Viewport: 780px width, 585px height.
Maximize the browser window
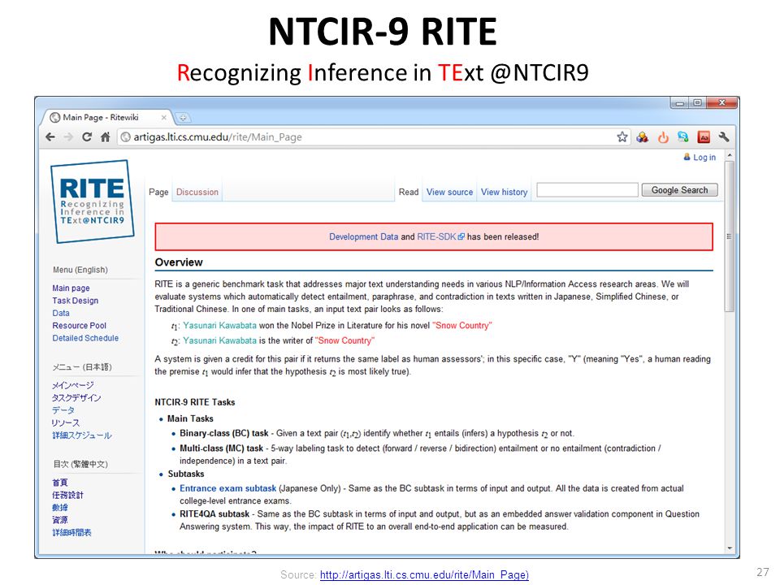click(x=697, y=103)
